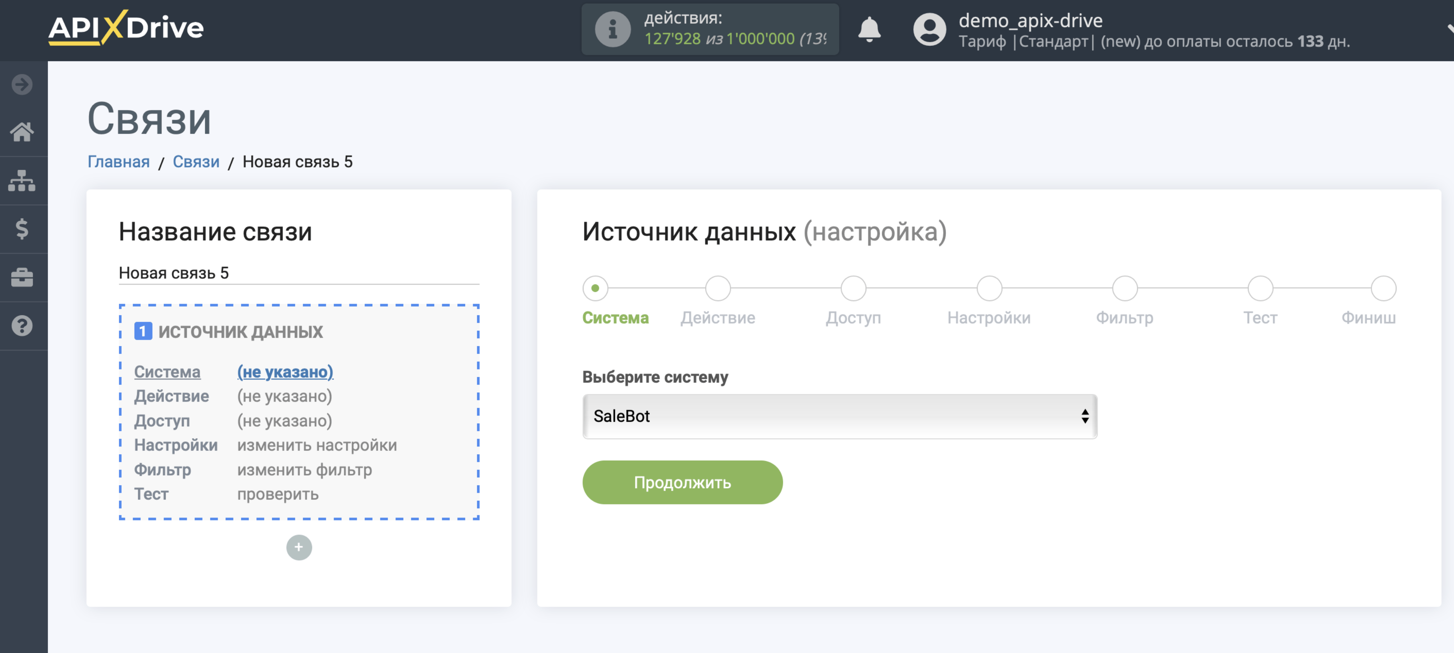Open billing dollar sign icon

coord(22,229)
